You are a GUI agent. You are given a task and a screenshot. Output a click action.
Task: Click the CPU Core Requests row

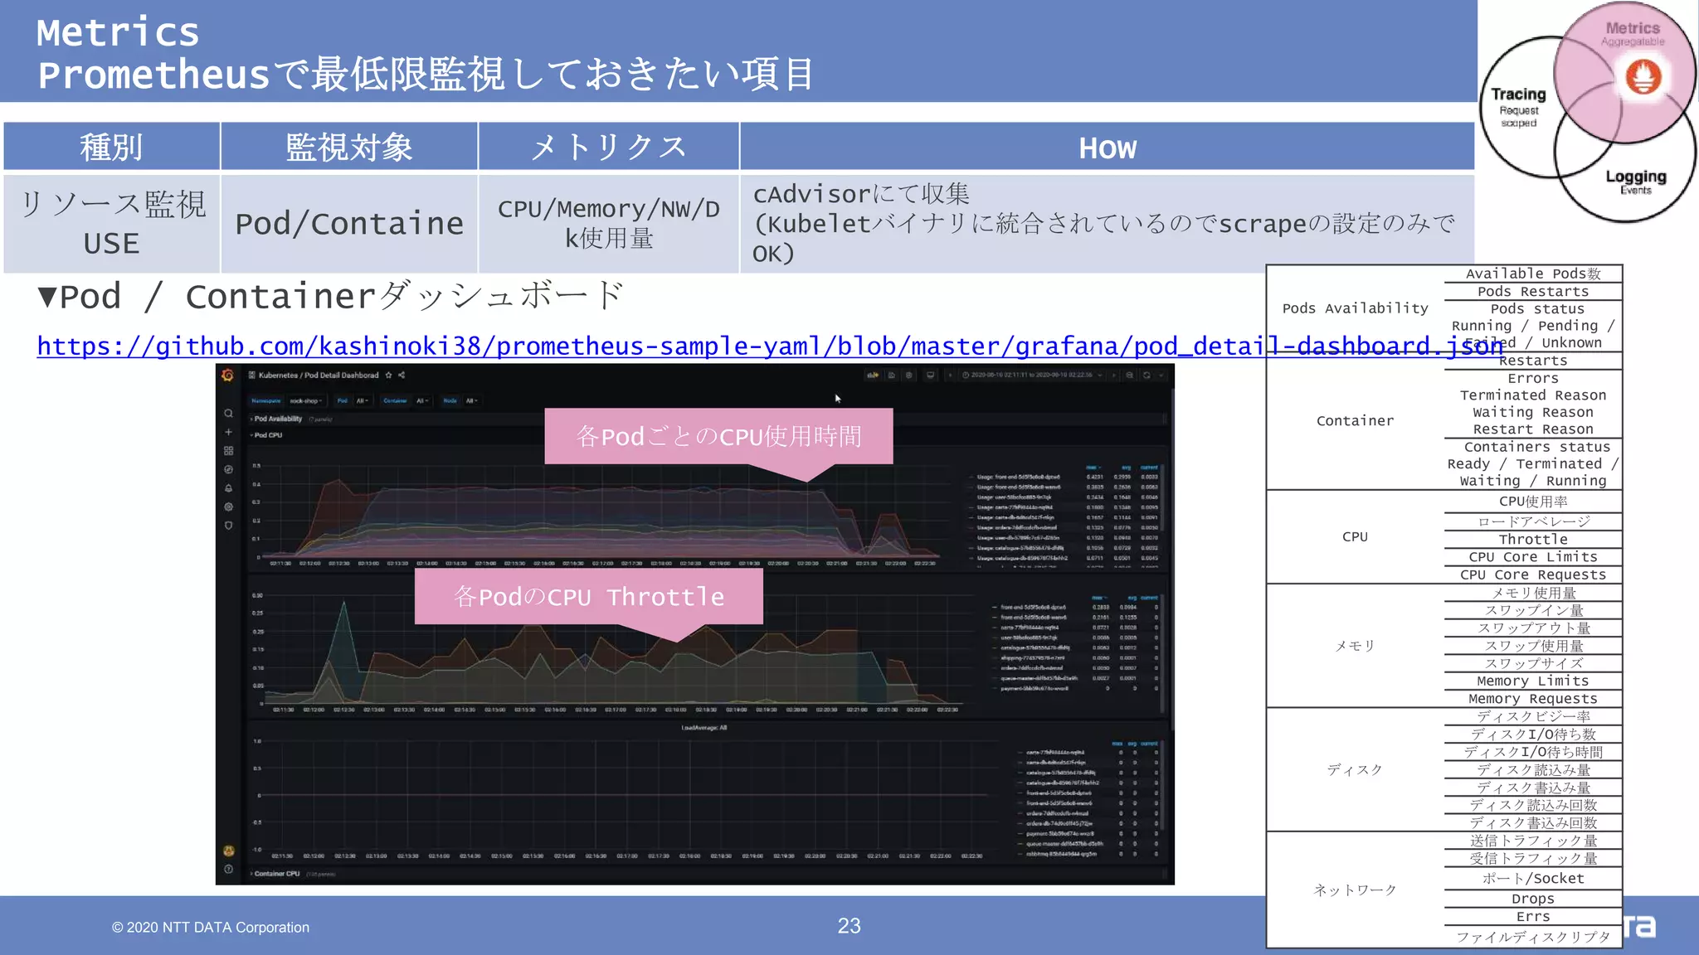[1533, 574]
